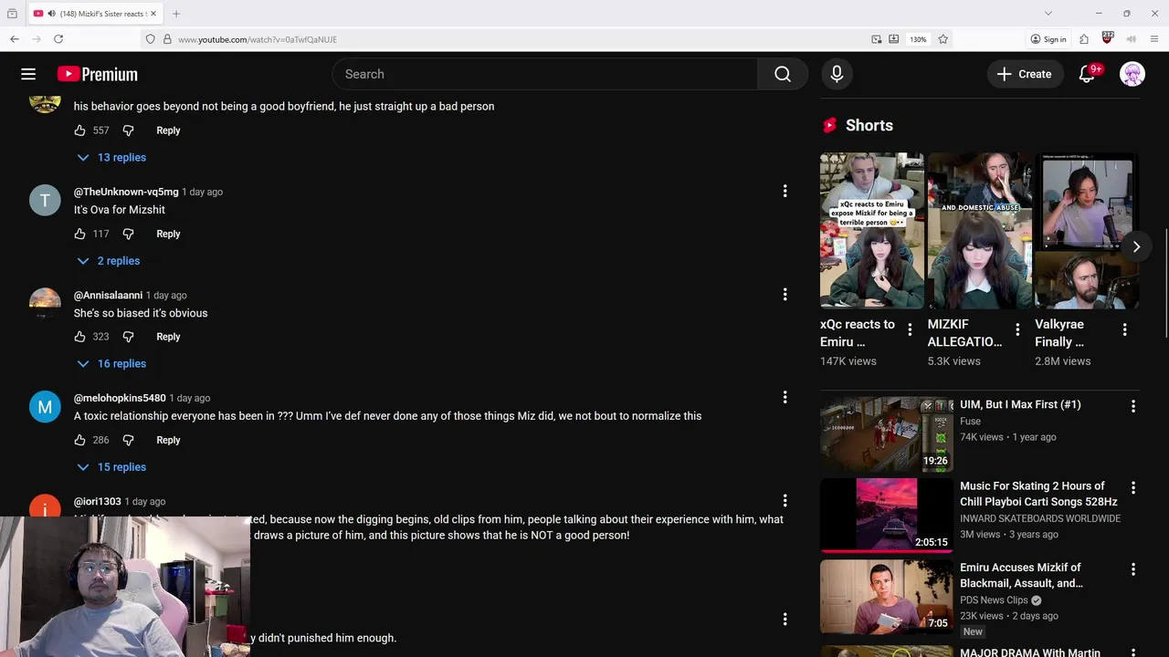
Task: Click the Create button
Action: (1025, 74)
